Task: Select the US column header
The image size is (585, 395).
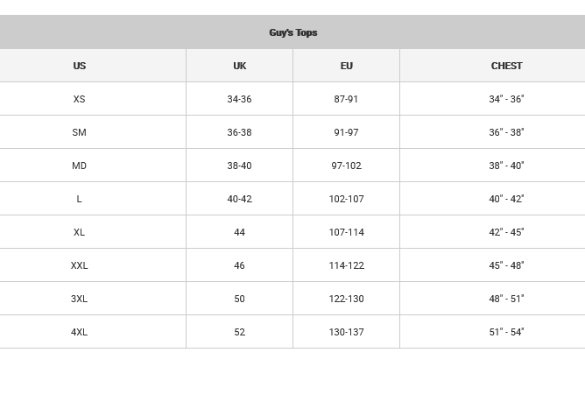Action: tap(80, 66)
